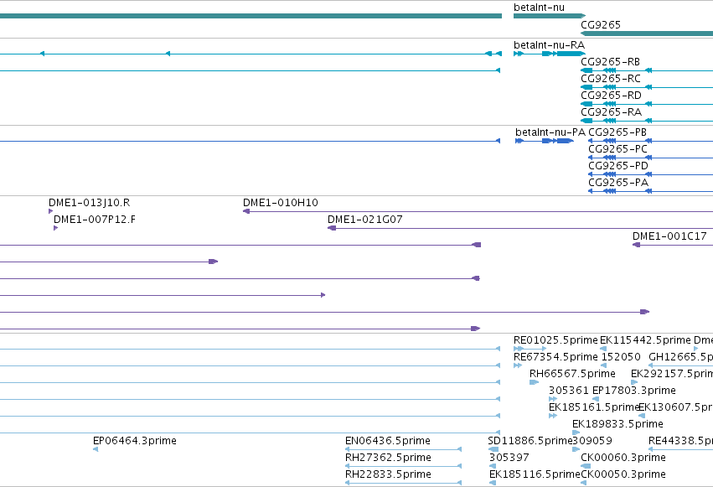Image resolution: width=713 pixels, height=487 pixels.
Task: Click EST RE67354.5prime
Action: 555,357
